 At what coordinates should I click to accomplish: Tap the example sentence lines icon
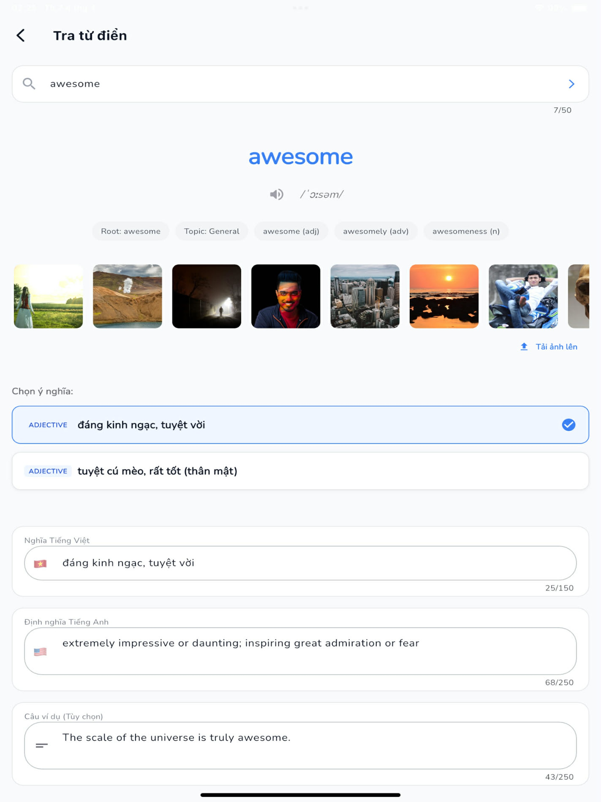pyautogui.click(x=41, y=745)
